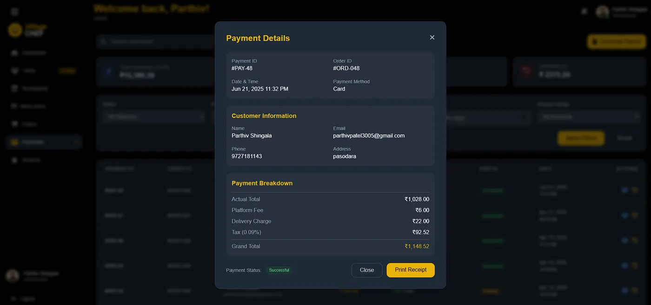The image size is (651, 305).
Task: Click the address value pasodara
Action: click(345, 156)
